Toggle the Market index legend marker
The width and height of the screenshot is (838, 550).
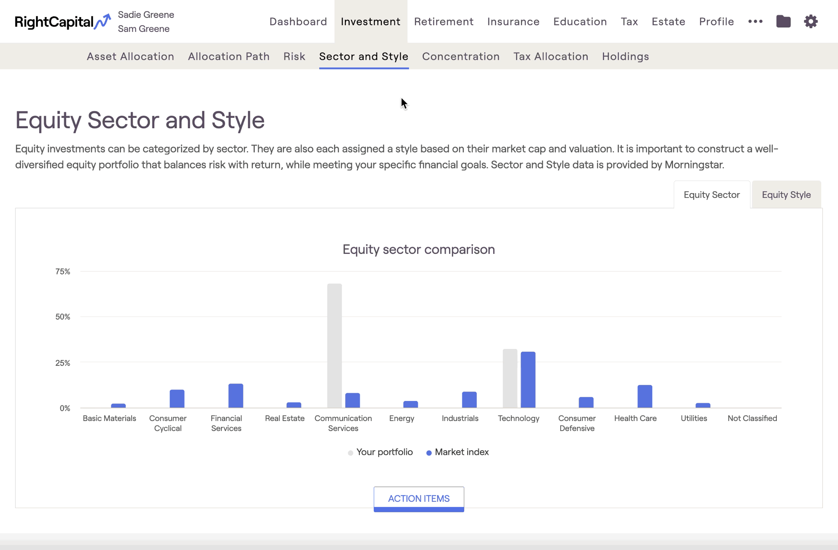tap(429, 453)
